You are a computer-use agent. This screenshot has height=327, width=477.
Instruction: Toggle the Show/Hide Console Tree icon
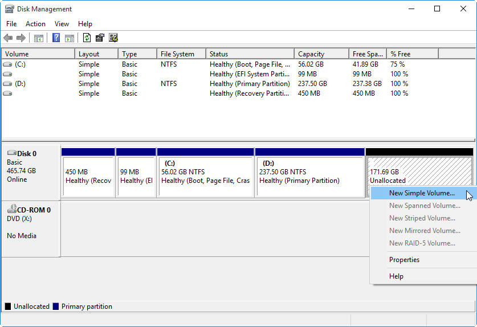coord(39,38)
